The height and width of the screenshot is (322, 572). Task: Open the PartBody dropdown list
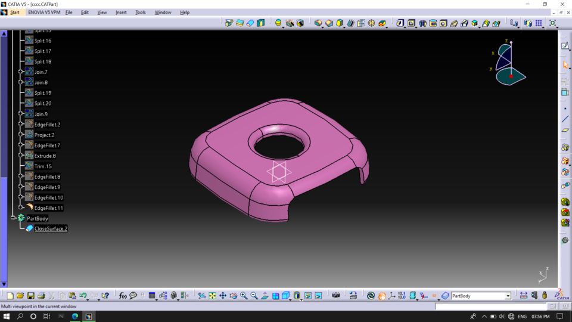[508, 296]
